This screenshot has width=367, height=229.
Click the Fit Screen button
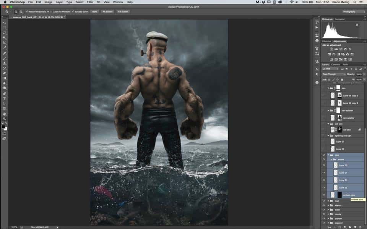point(107,12)
